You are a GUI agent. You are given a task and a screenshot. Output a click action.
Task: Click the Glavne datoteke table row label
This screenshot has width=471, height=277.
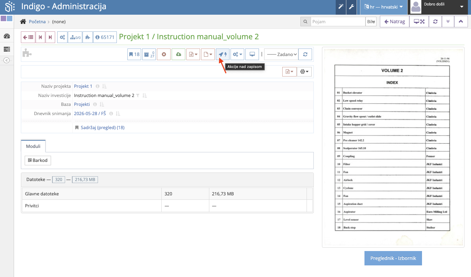(42, 194)
